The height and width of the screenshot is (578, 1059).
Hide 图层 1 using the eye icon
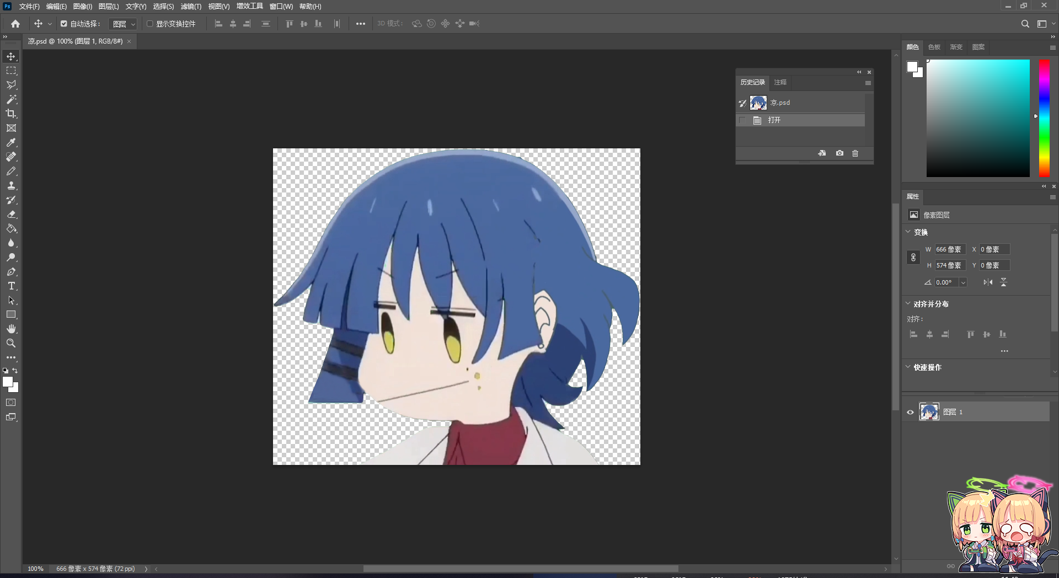tap(911, 412)
